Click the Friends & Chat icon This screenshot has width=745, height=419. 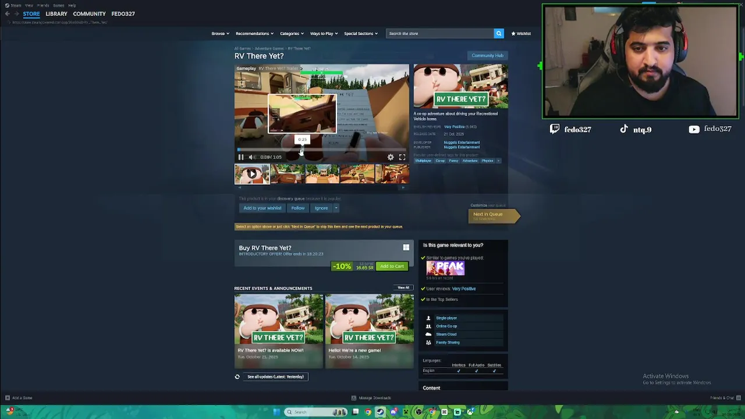pyautogui.click(x=739, y=398)
